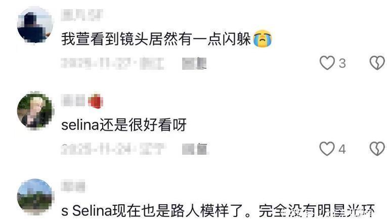Dislike the comment about dodging the camera
Screen dimensions: 387x222
(377, 63)
